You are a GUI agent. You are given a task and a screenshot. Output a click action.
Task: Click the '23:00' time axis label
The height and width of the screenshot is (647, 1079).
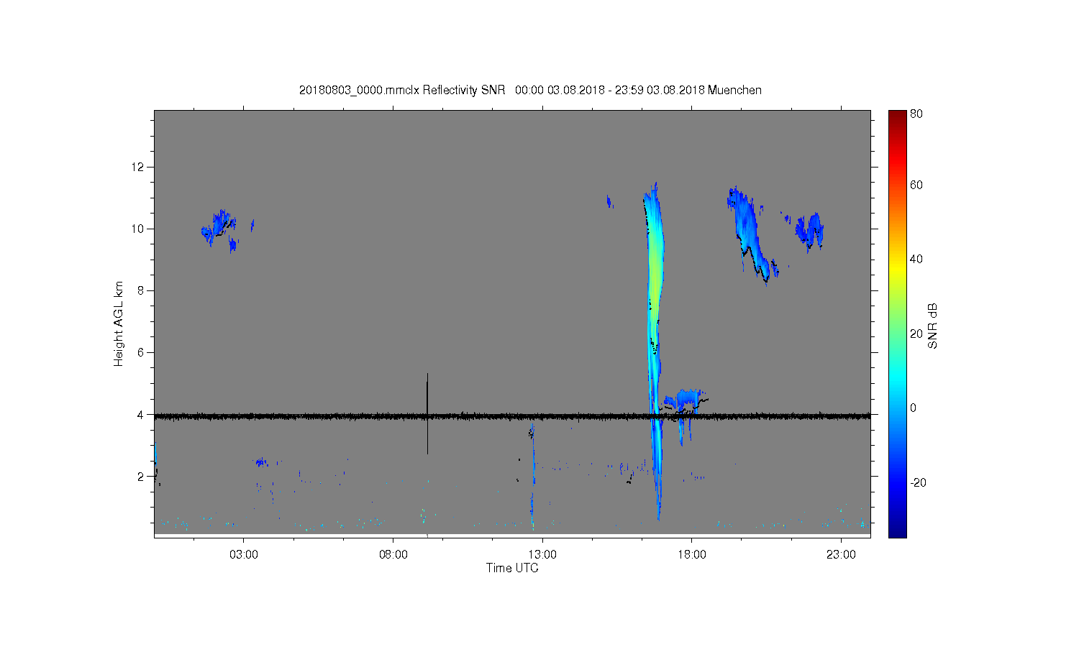pyautogui.click(x=841, y=555)
